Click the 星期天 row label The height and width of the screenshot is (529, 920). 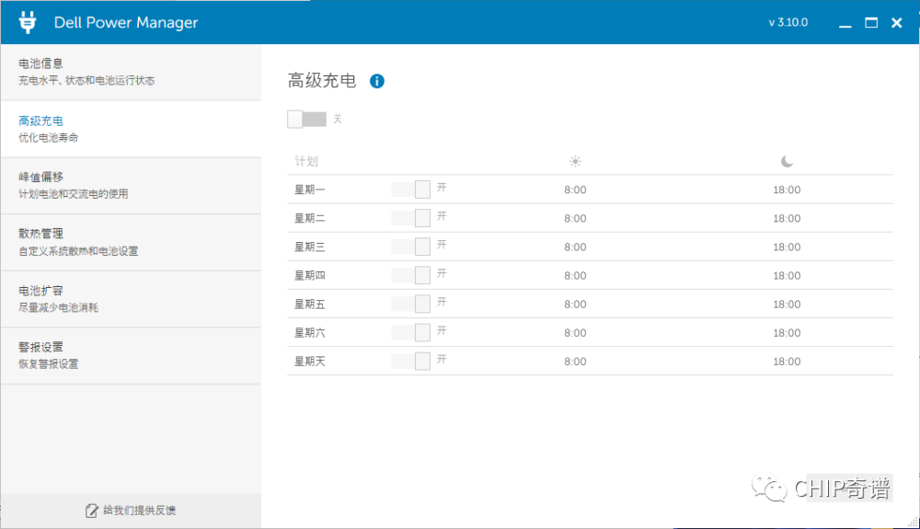point(310,362)
